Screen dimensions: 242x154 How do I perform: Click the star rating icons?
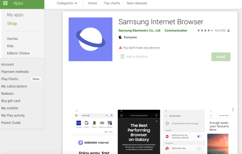click(205, 31)
